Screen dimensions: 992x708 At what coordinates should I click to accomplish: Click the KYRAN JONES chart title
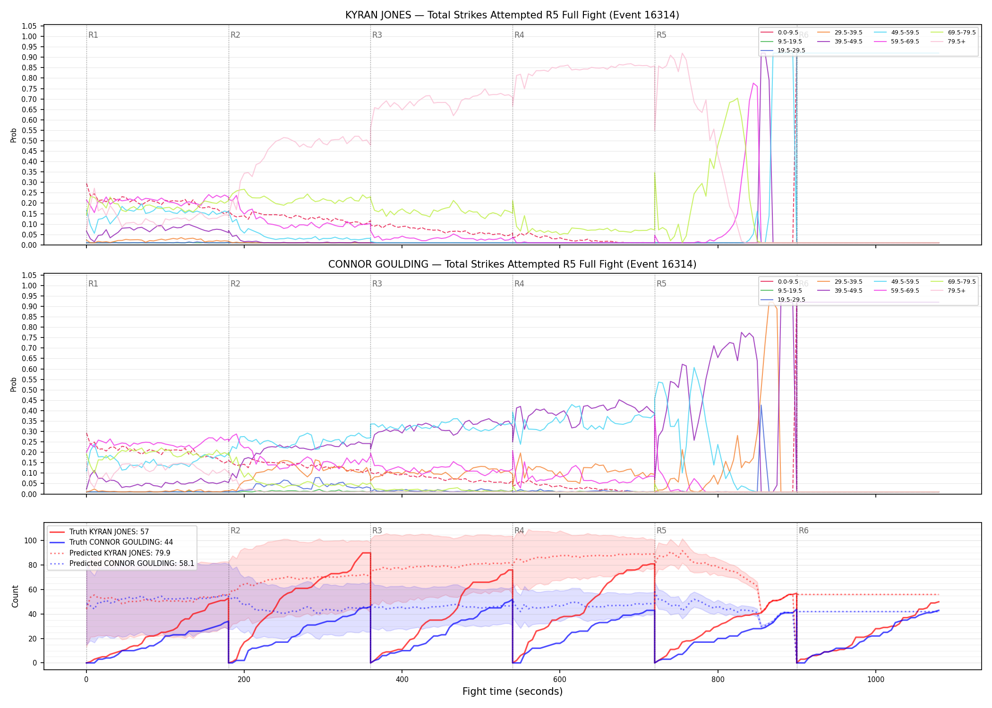coord(512,15)
